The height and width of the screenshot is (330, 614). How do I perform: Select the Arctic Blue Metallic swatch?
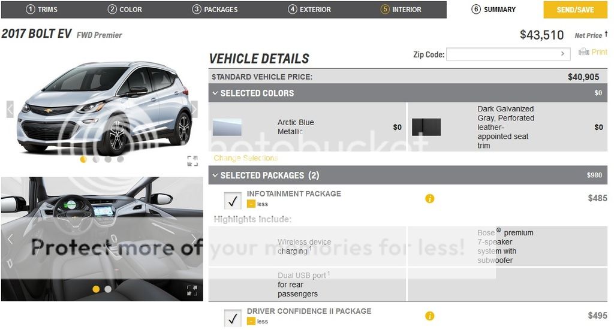pos(227,127)
